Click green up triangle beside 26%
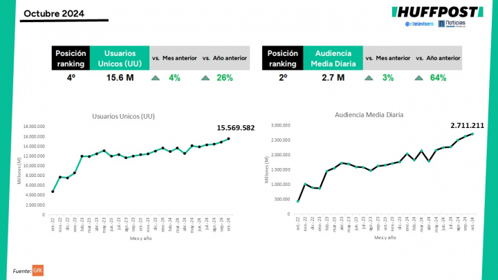This screenshot has width=498, height=280. point(205,78)
